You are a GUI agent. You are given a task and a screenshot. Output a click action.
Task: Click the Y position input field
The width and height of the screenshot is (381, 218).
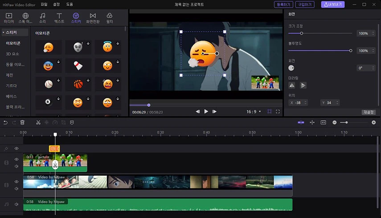(x=330, y=103)
